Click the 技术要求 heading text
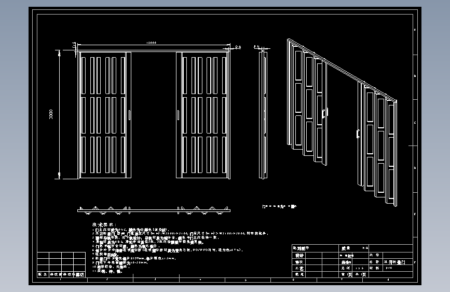Image resolution: width=450 pixels, height=292 pixels. click(104, 225)
